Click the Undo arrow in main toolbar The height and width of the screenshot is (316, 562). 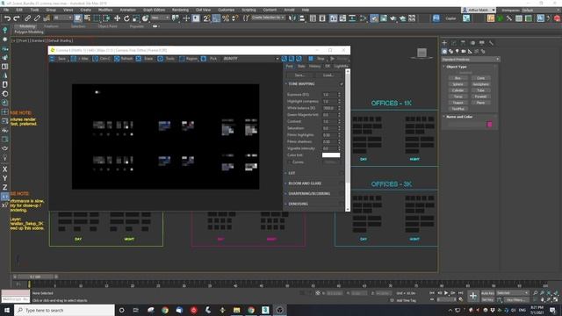point(7,18)
